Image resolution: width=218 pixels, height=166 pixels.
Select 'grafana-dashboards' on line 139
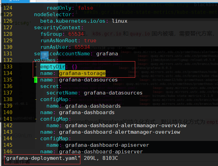point(93,106)
